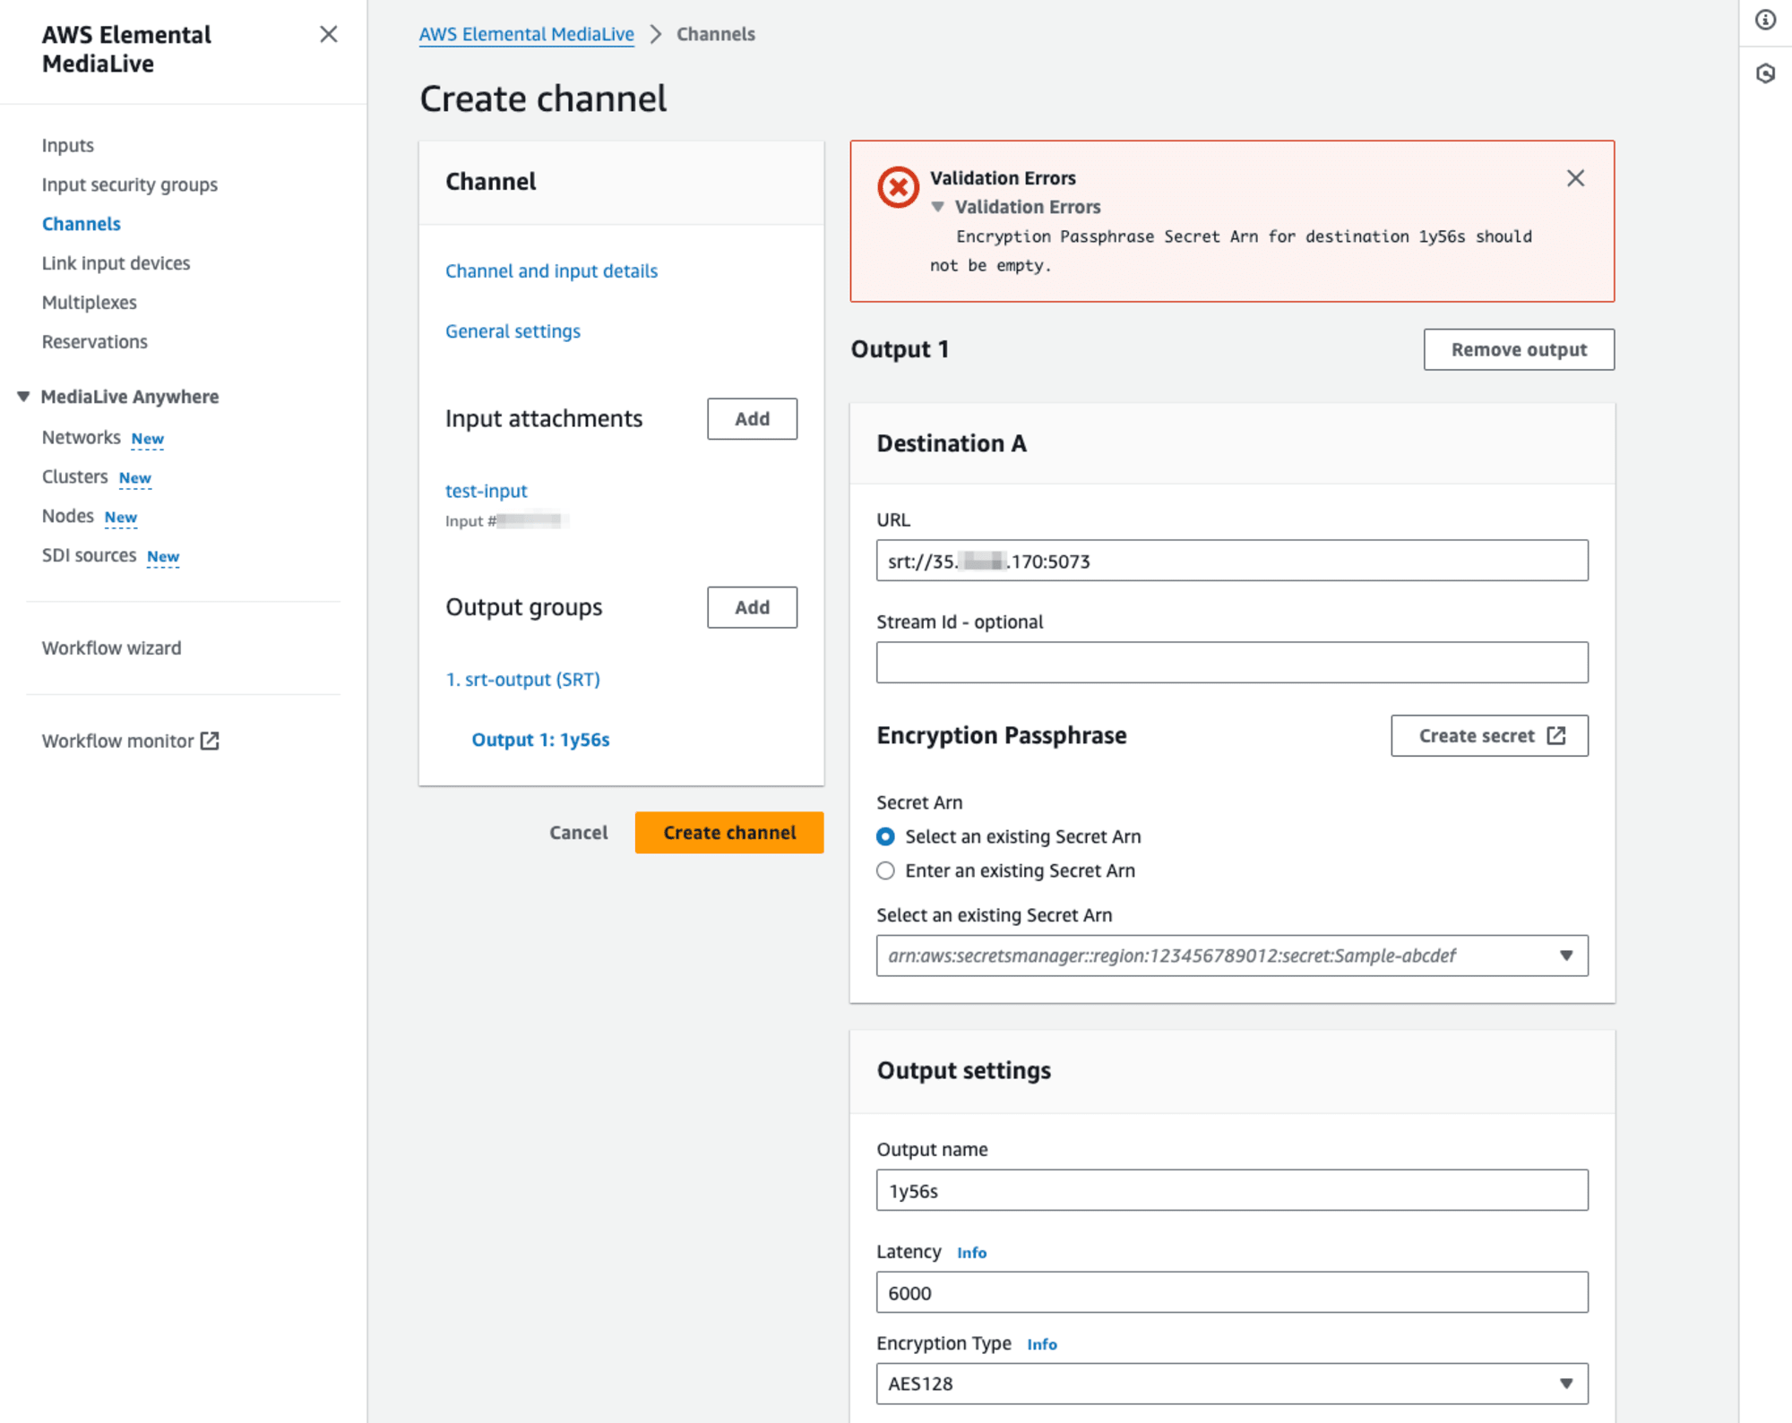Image resolution: width=1792 pixels, height=1423 pixels.
Task: Click the New badge next to Networks
Action: [x=148, y=439]
